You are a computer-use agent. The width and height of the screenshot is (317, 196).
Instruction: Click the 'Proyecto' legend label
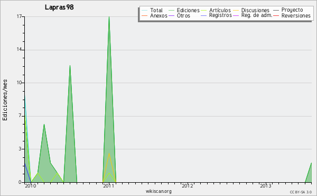pos(292,10)
